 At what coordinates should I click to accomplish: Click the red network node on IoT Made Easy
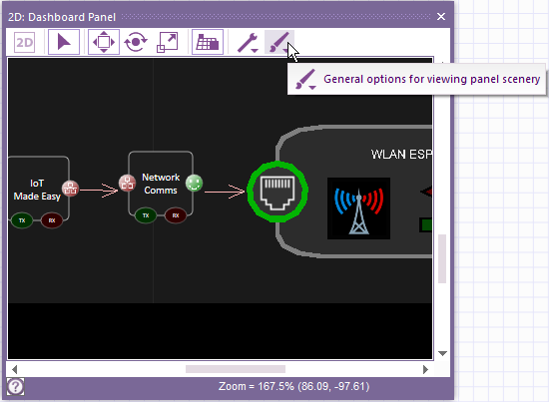pyautogui.click(x=71, y=189)
